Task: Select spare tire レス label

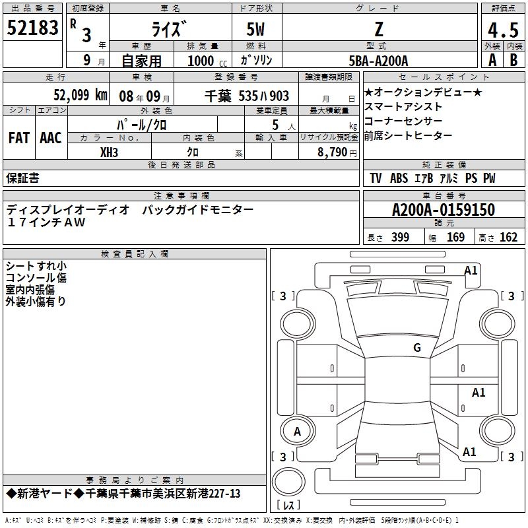Action: coord(288,505)
